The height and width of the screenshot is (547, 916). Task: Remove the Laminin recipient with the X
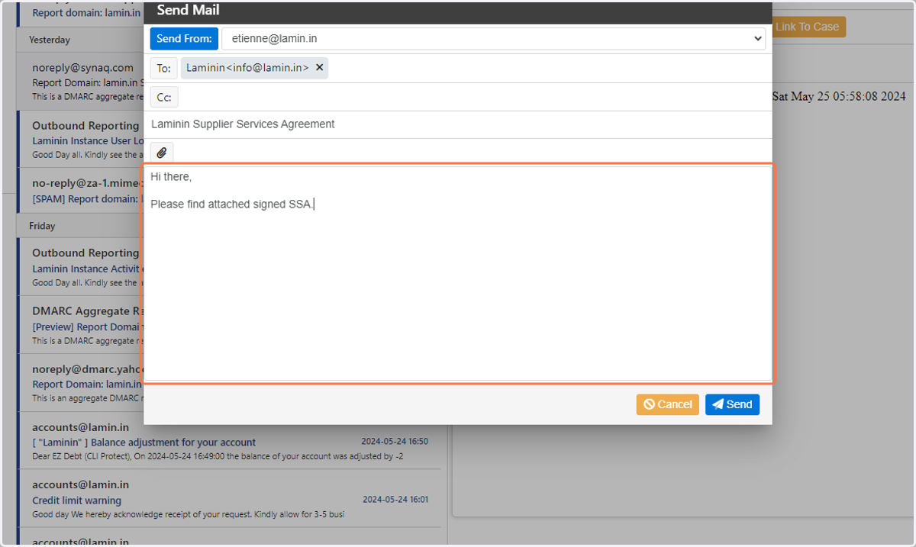320,68
